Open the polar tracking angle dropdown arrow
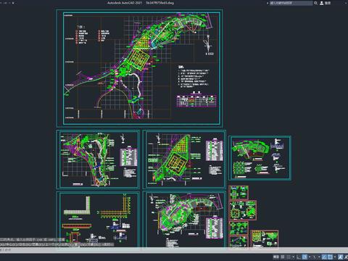This screenshot has height=261, width=348. coord(310,257)
